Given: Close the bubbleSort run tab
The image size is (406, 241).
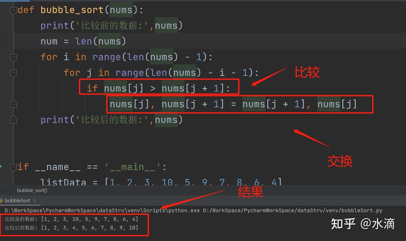Looking at the screenshot, I should [35, 200].
